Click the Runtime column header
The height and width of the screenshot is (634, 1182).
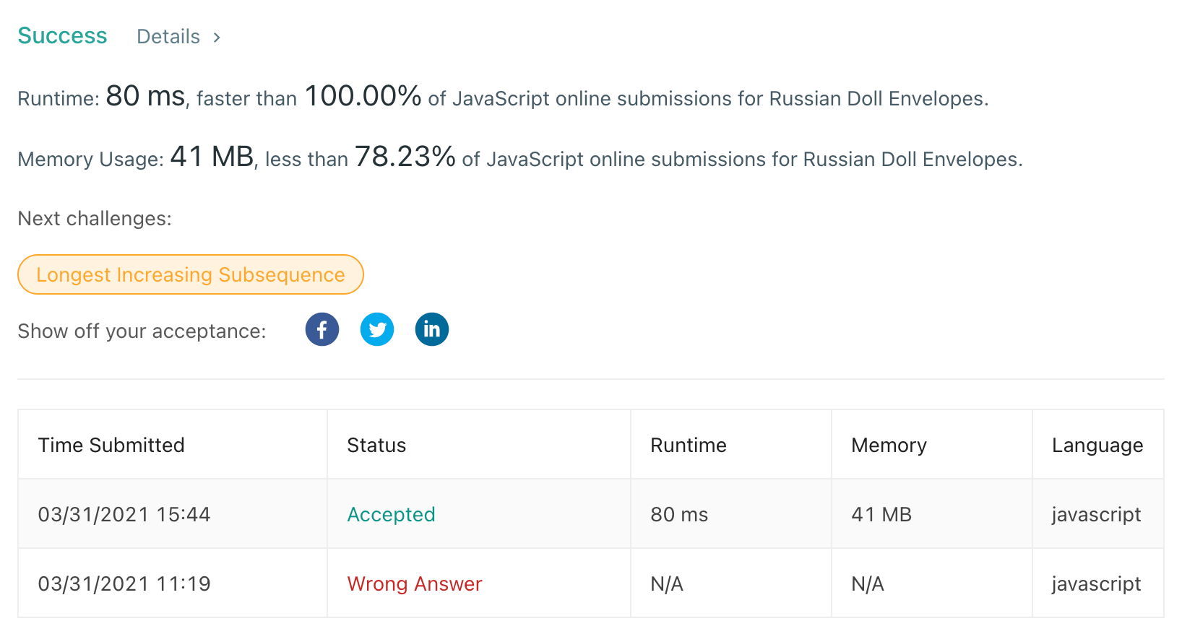click(x=689, y=445)
